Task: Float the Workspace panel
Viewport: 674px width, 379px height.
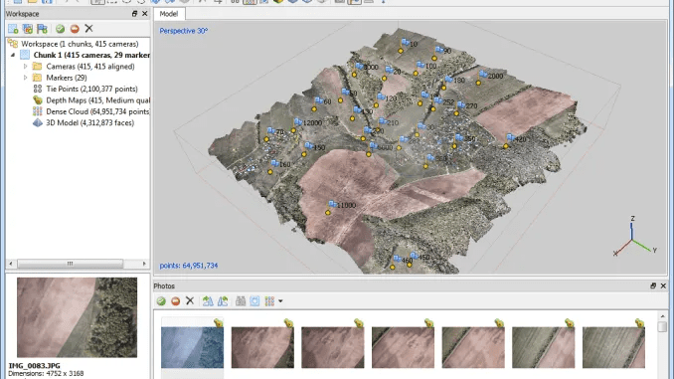Action: pyautogui.click(x=134, y=14)
